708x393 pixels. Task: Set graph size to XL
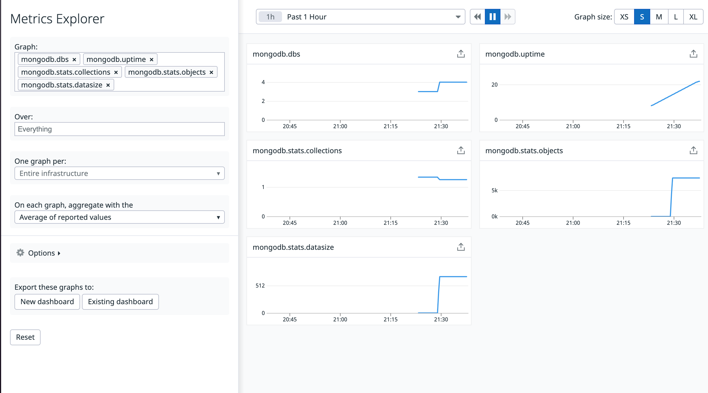[693, 17]
